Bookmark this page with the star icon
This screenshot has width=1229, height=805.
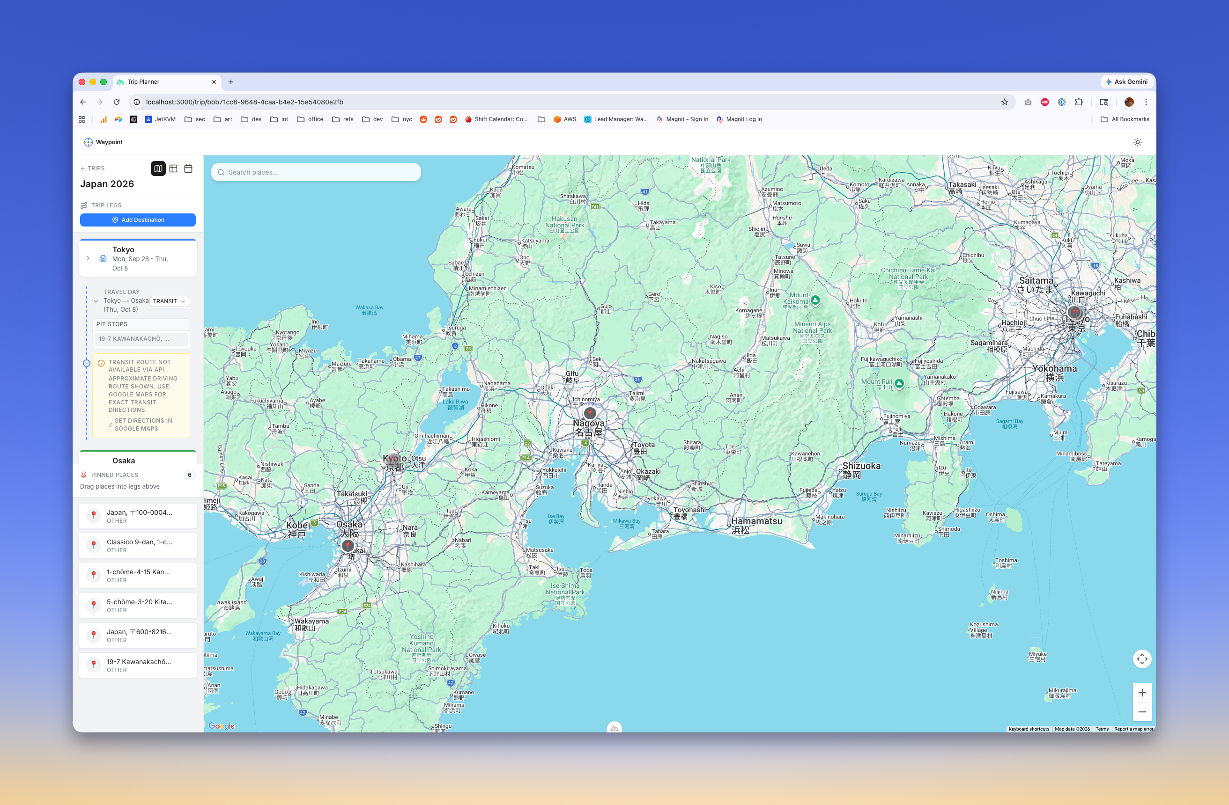[x=1004, y=102]
